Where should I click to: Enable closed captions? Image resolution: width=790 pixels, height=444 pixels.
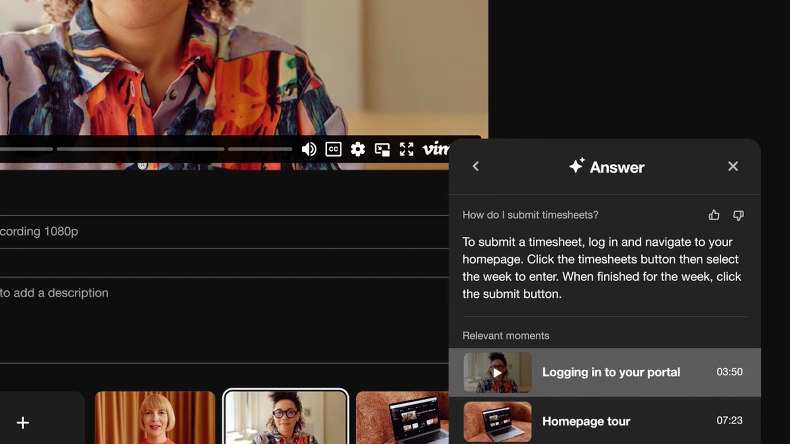coord(333,149)
